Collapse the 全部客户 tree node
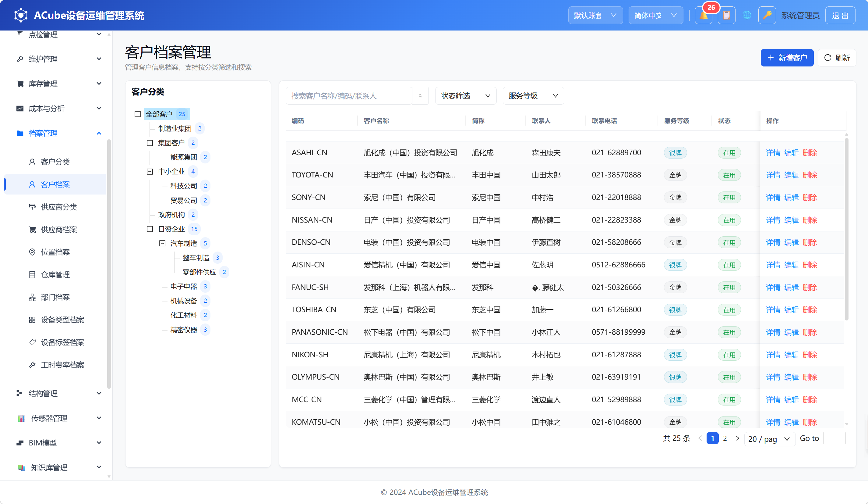This screenshot has height=504, width=868. coord(137,114)
